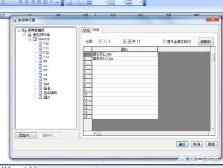Select the cell with 国友实业2.jpg
The height and width of the screenshot is (168, 223).
(x=125, y=59)
